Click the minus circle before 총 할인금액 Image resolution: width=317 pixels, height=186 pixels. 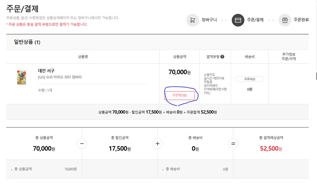pos(82,144)
